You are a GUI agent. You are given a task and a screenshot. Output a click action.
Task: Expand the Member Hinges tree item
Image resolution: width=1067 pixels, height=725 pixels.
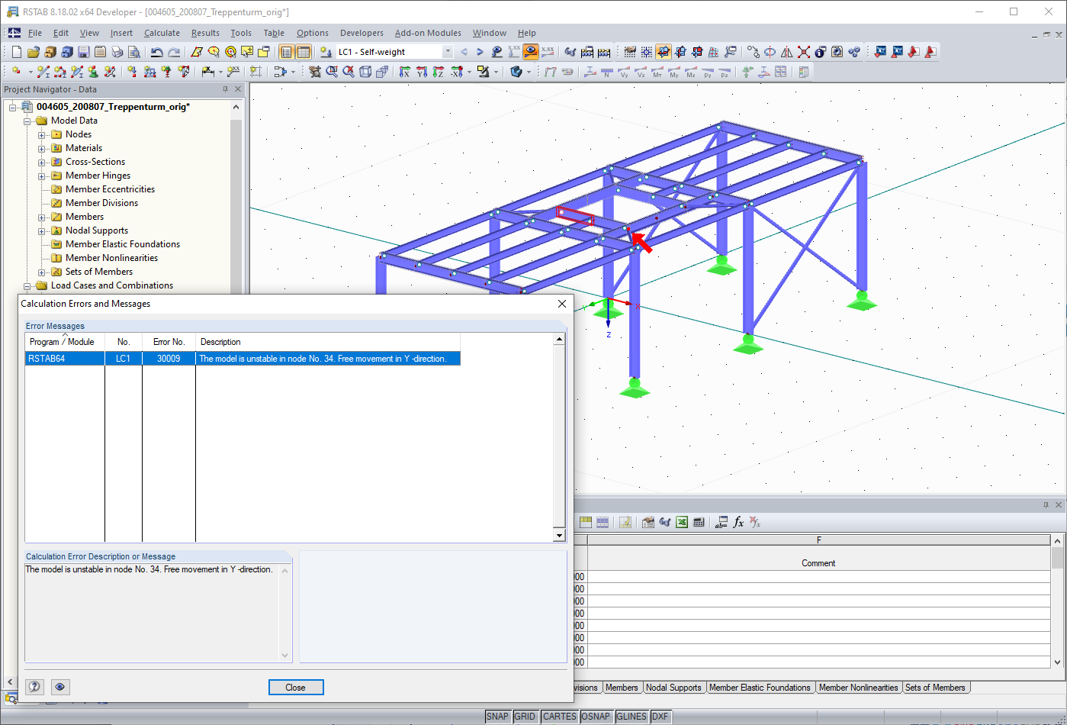pos(42,176)
